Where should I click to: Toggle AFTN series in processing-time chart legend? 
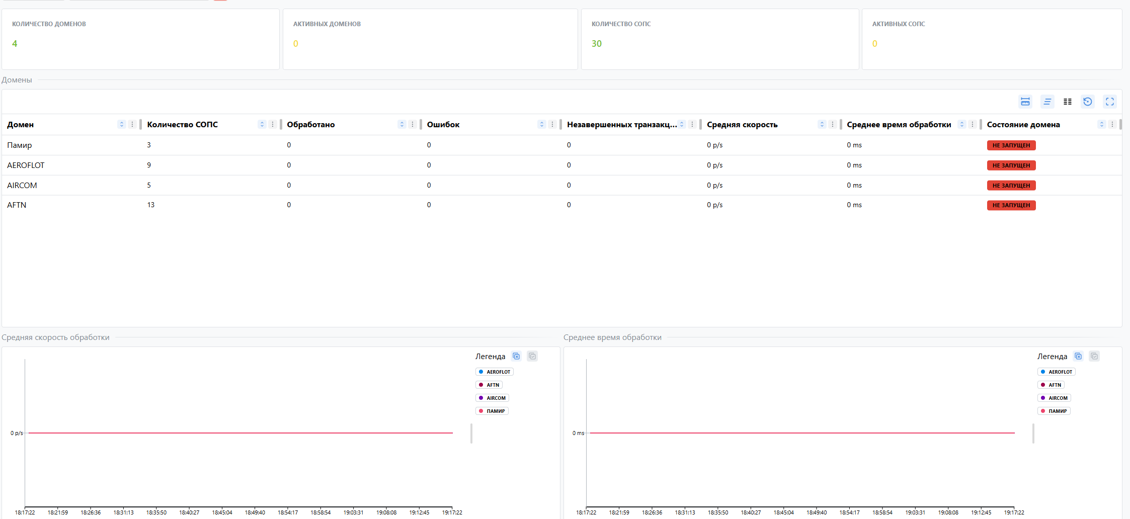click(x=1051, y=385)
